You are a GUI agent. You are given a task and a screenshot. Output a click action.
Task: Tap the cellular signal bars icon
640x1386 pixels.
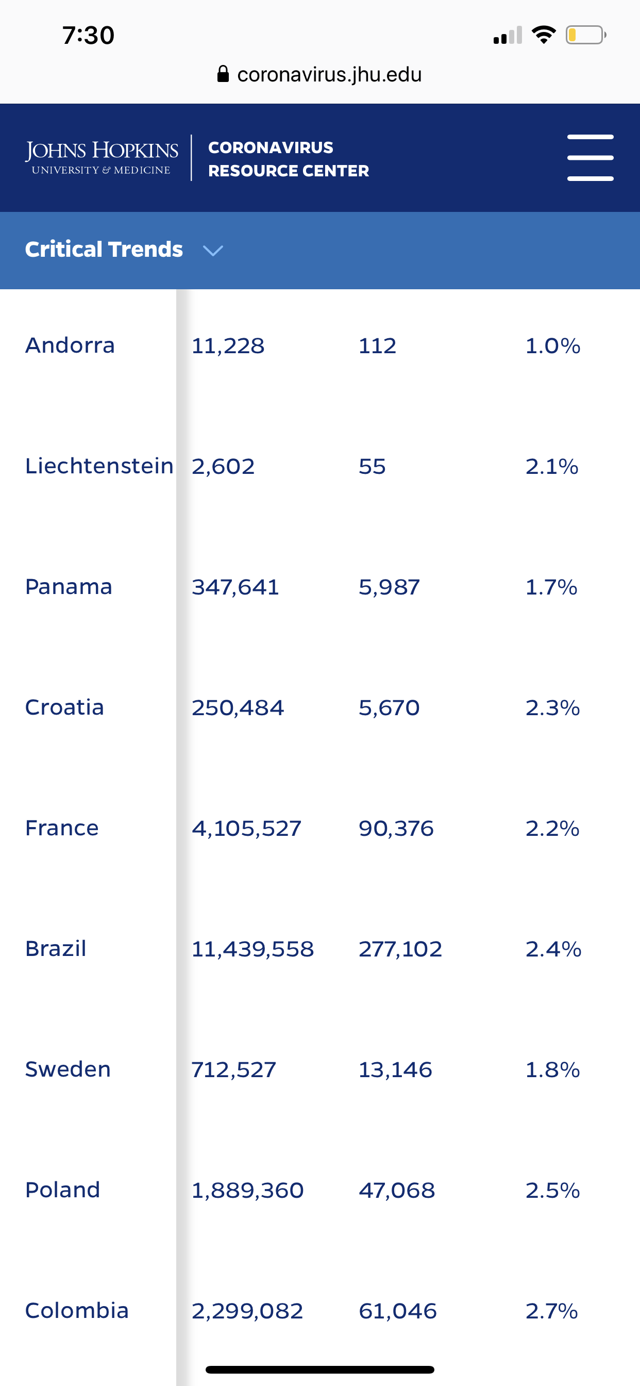coord(507,36)
